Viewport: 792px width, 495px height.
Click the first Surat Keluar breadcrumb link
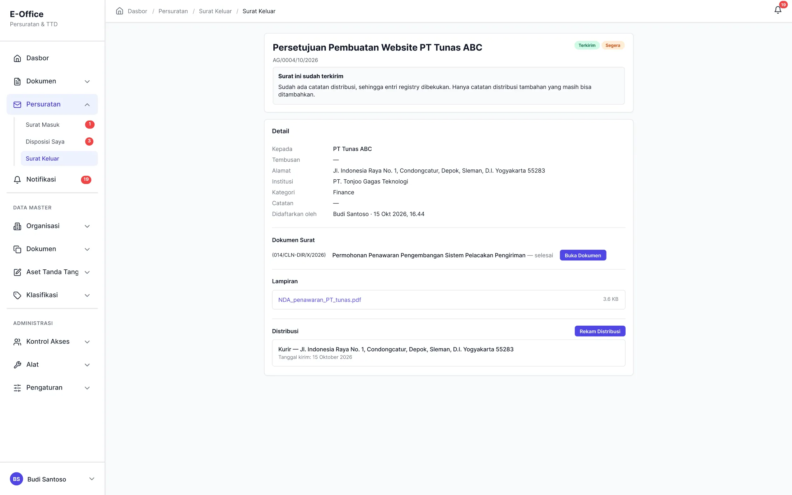(x=215, y=11)
